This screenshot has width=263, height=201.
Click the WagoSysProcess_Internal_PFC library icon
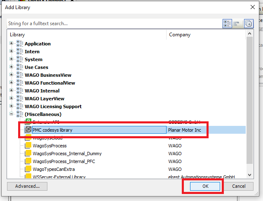click(28, 161)
